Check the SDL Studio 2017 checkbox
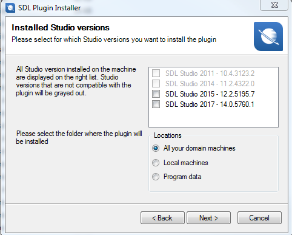The width and height of the screenshot is (292, 235). click(x=156, y=104)
